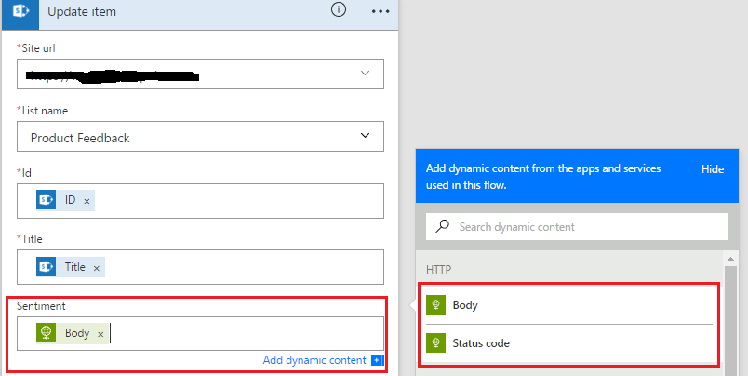The image size is (748, 376).
Task: Choose Body from HTTP dynamic content
Action: (x=568, y=305)
